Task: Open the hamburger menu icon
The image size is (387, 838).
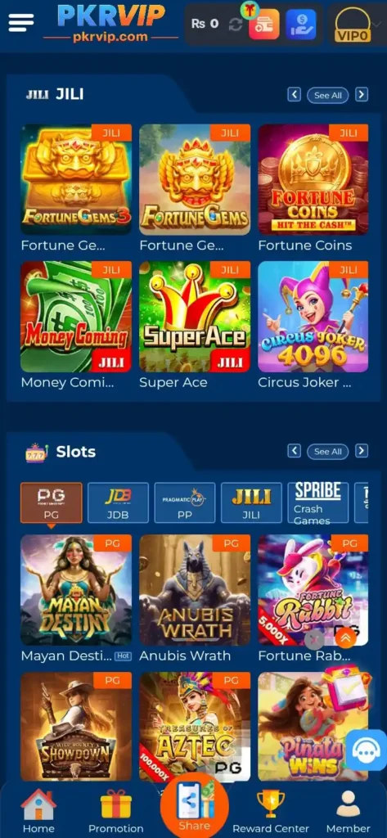Action: (21, 22)
